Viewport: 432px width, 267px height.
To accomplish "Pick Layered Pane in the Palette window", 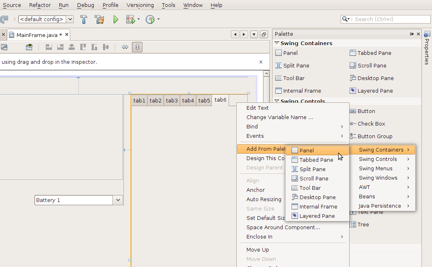I will [371, 91].
